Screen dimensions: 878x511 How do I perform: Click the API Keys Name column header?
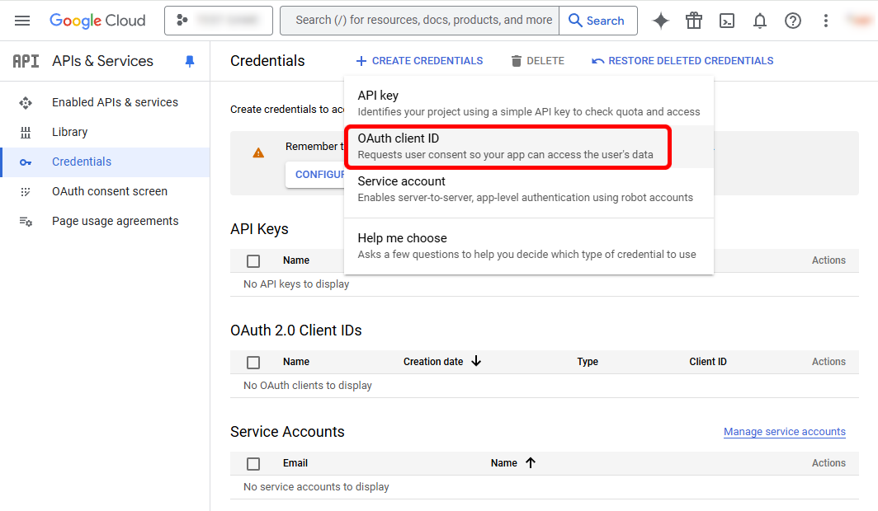click(x=296, y=260)
